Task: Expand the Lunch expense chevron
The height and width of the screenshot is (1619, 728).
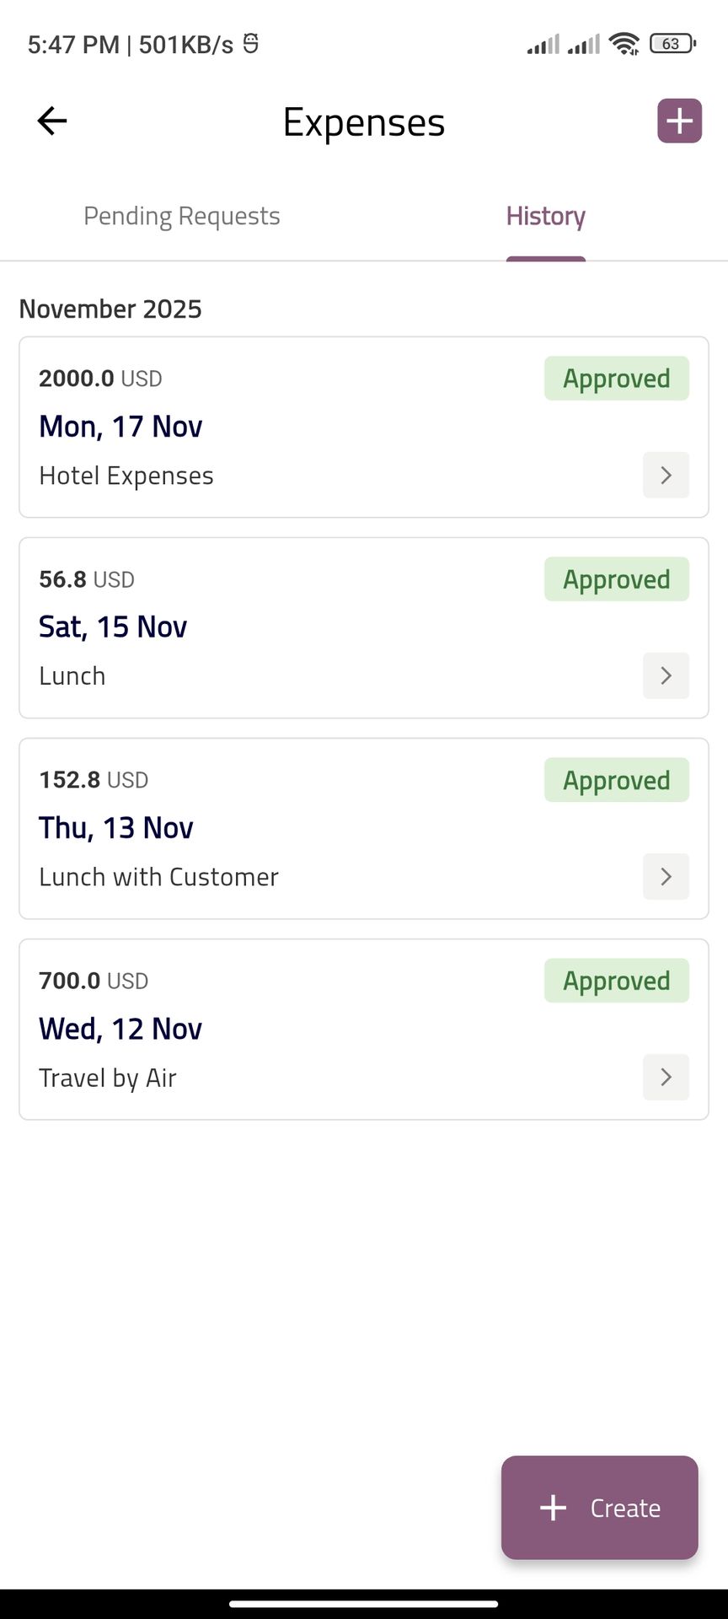Action: tap(666, 676)
